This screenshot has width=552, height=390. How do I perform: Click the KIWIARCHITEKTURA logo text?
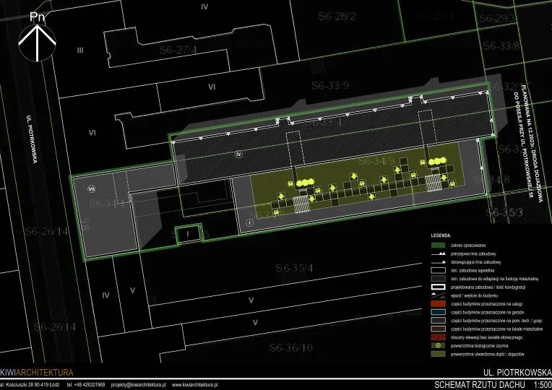coord(37,373)
